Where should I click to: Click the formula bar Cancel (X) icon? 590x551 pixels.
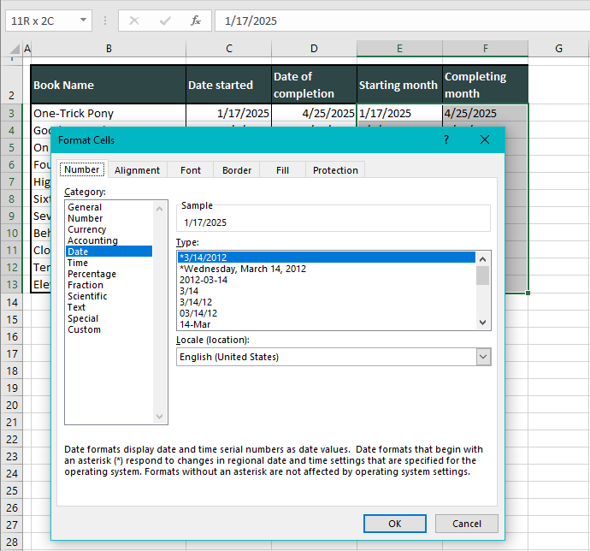coord(134,21)
